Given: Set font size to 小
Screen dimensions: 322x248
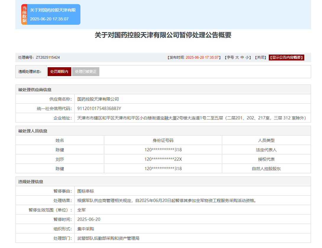Looking at the screenshot, I should [247, 58].
